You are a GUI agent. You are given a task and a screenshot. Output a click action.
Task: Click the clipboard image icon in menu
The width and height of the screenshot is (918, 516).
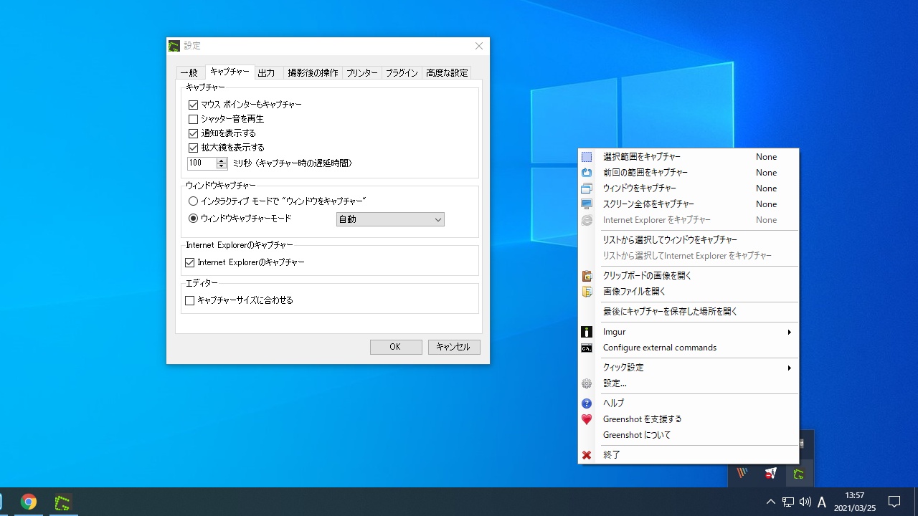[587, 276]
